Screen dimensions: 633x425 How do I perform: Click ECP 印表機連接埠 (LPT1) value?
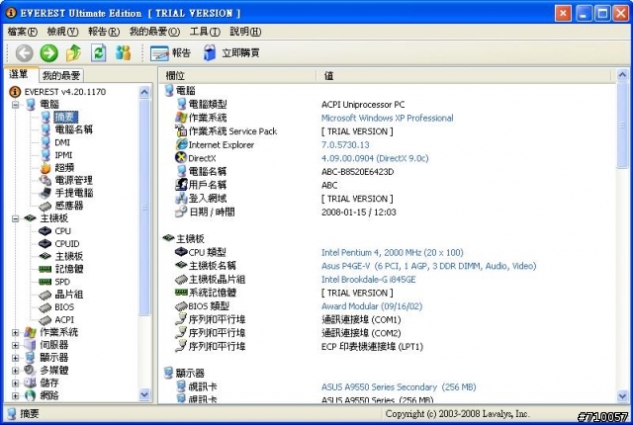coord(372,346)
